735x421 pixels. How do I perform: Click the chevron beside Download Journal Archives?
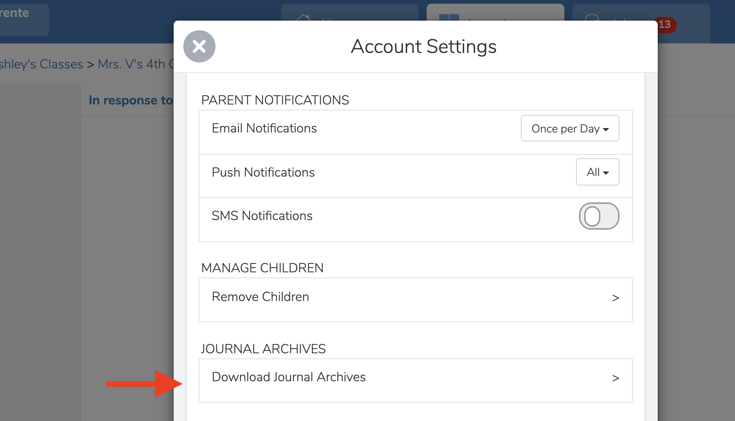[x=615, y=378]
